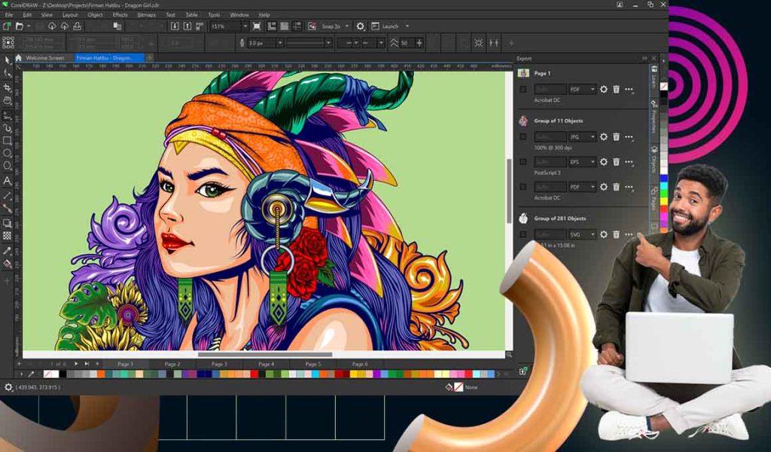Open more options for the EPS export
Image resolution: width=771 pixels, height=452 pixels.
click(629, 162)
